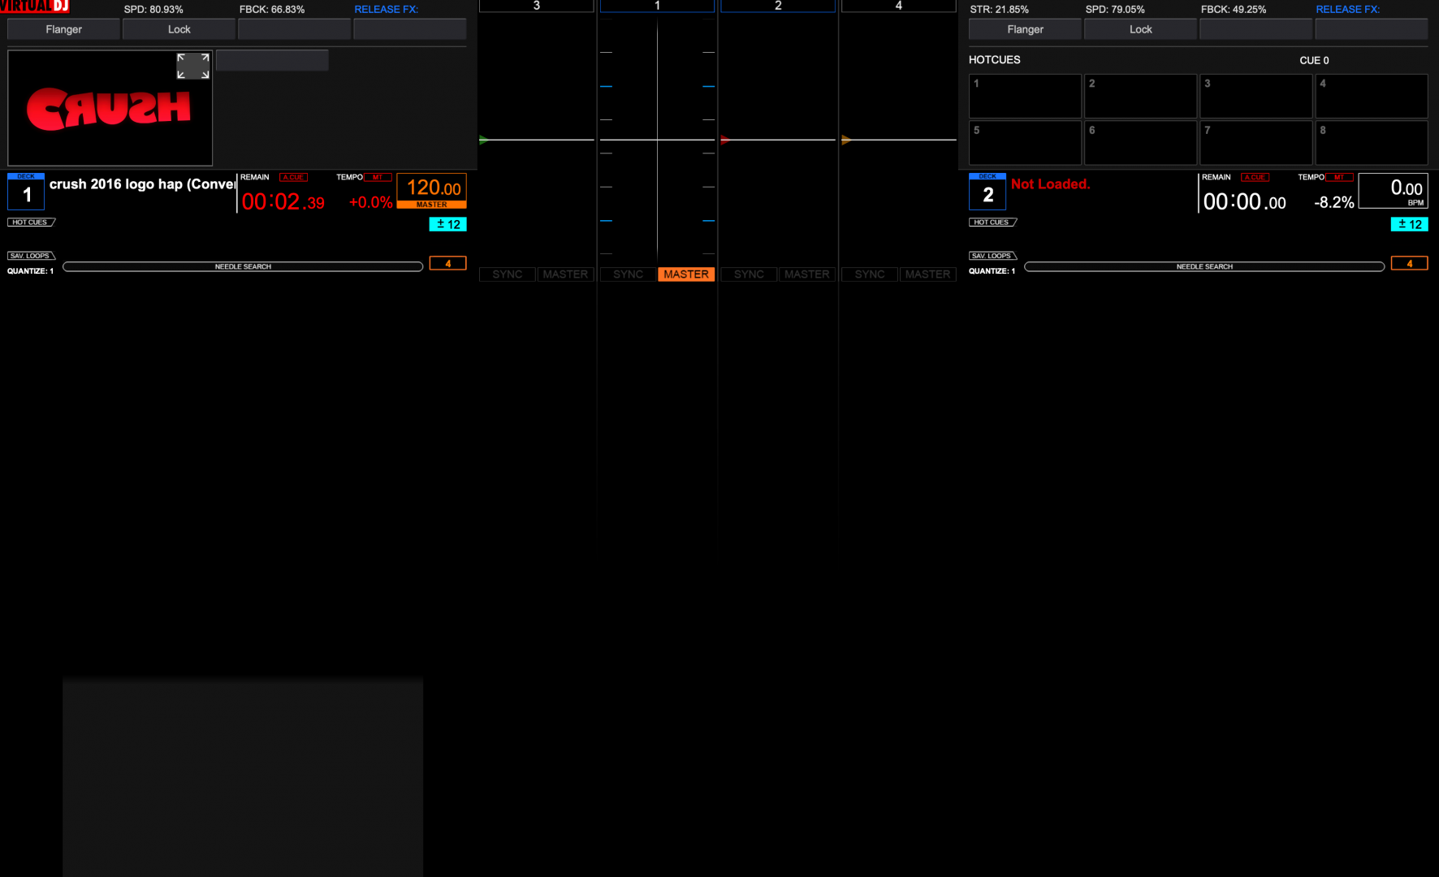Image resolution: width=1439 pixels, height=877 pixels.
Task: Expand the HOT CUES panel on Deck 1
Action: [31, 222]
